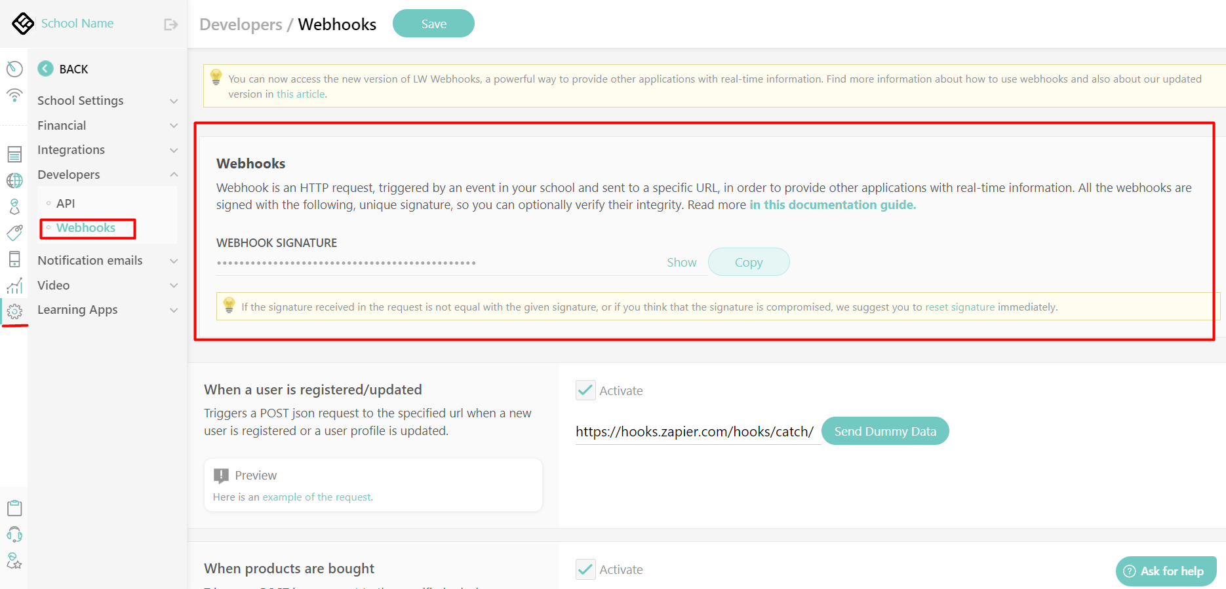This screenshot has height=589, width=1226.
Task: Open the dashboard speedometer icon in the sidebar
Action: [14, 68]
